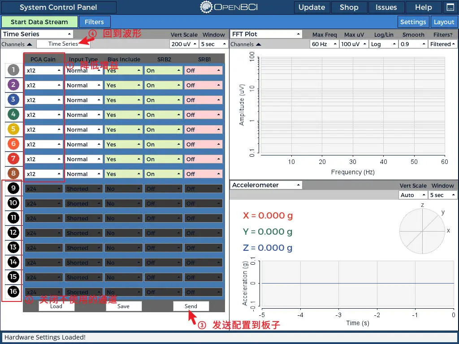Viewport: 459px width, 344px height.
Task: Toggle channel 4 green circle button
Action: click(13, 114)
